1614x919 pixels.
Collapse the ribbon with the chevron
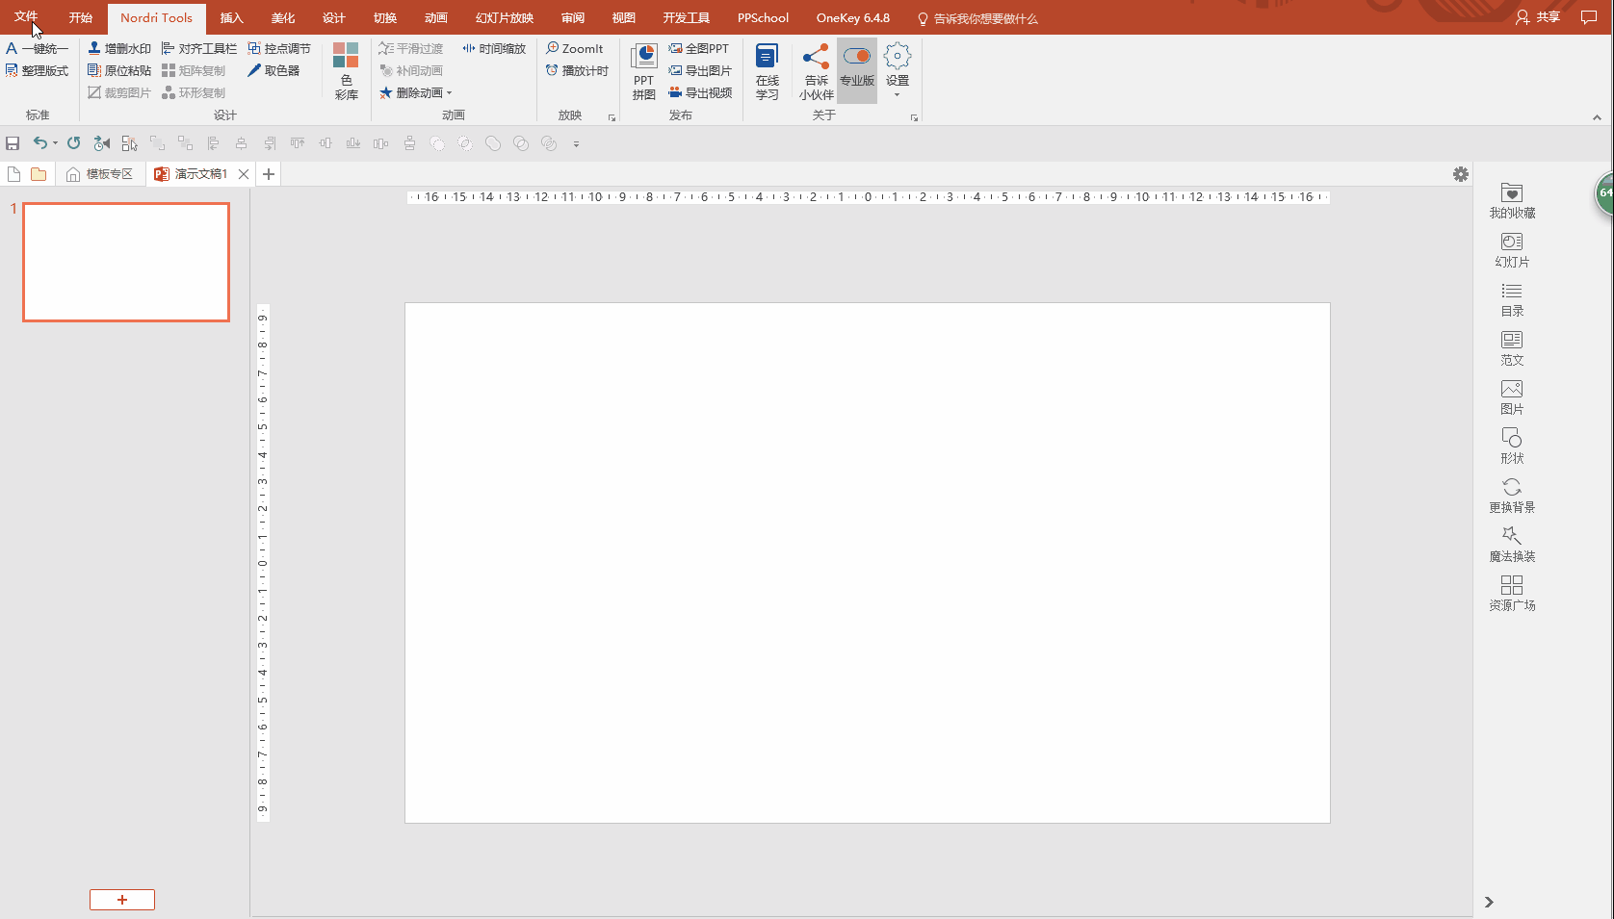[x=1597, y=117]
